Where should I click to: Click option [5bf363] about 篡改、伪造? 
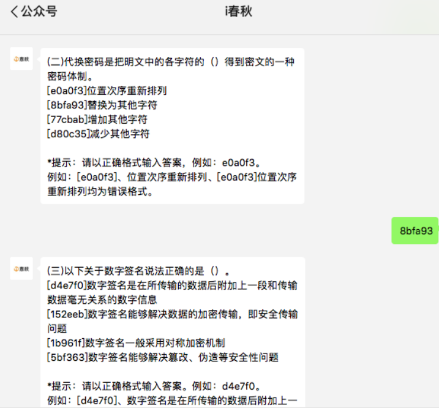(x=163, y=357)
